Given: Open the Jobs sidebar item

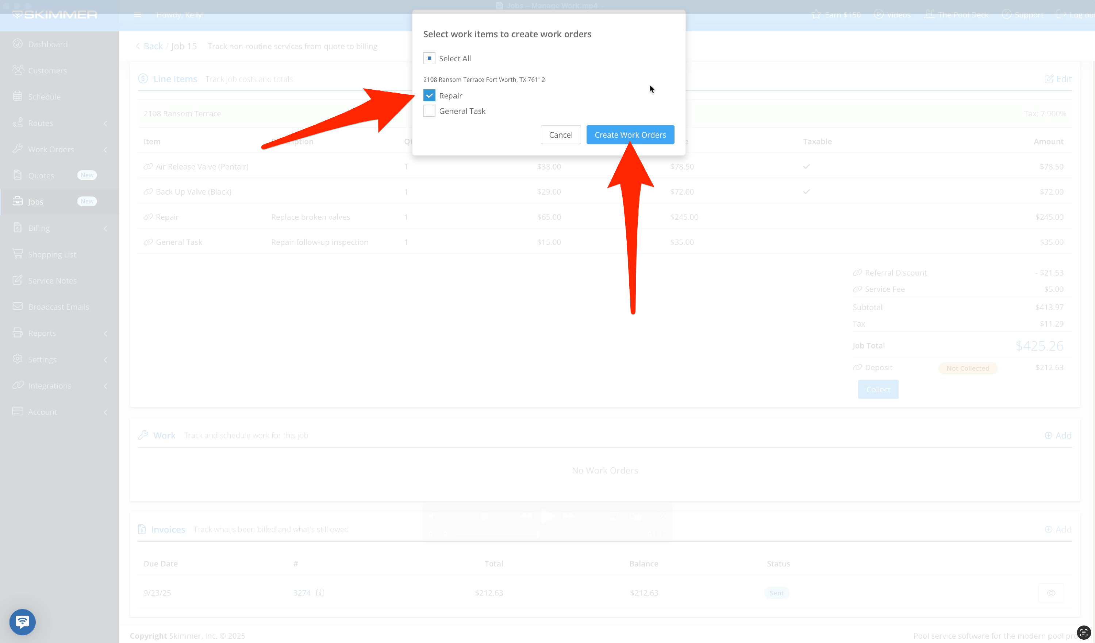Looking at the screenshot, I should click(36, 202).
